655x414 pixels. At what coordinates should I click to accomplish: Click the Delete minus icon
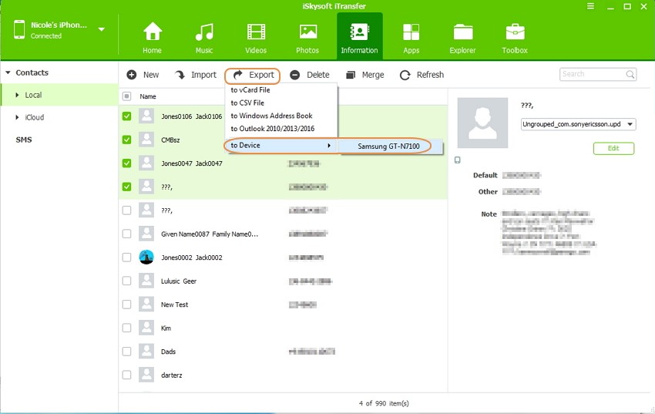point(295,75)
